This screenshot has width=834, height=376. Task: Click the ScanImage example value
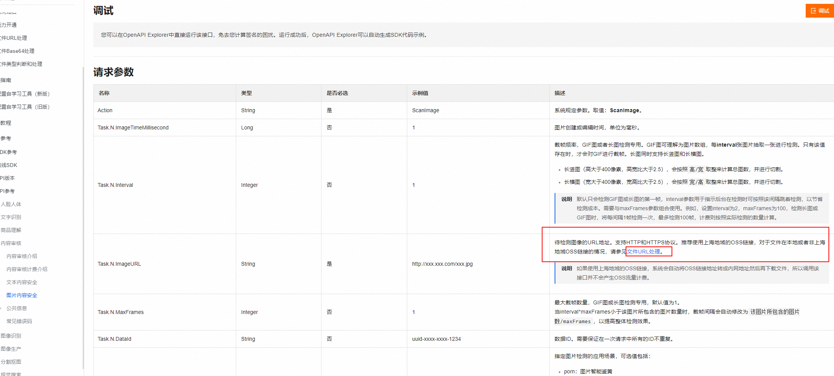(x=426, y=110)
